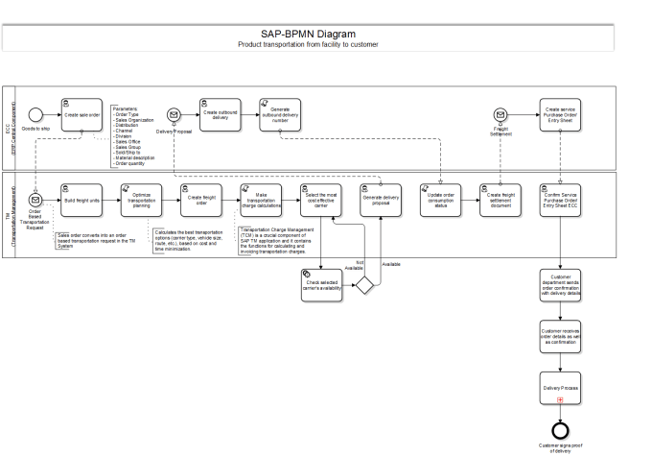Select the Create freight order task
The width and height of the screenshot is (652, 456).
[201, 201]
